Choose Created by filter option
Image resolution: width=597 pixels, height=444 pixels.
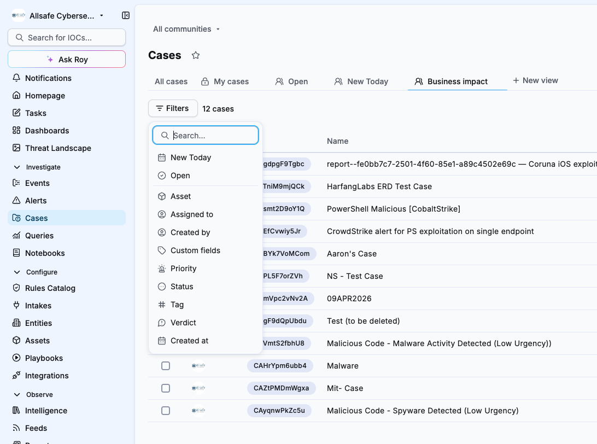pyautogui.click(x=206, y=232)
